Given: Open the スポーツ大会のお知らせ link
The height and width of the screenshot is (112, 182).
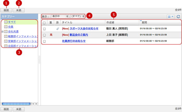Looking at the screenshot, I should pyautogui.click(x=84, y=29).
